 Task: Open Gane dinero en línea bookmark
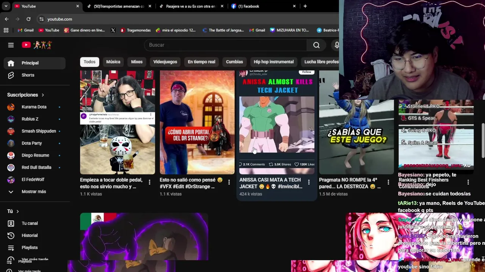(84, 30)
